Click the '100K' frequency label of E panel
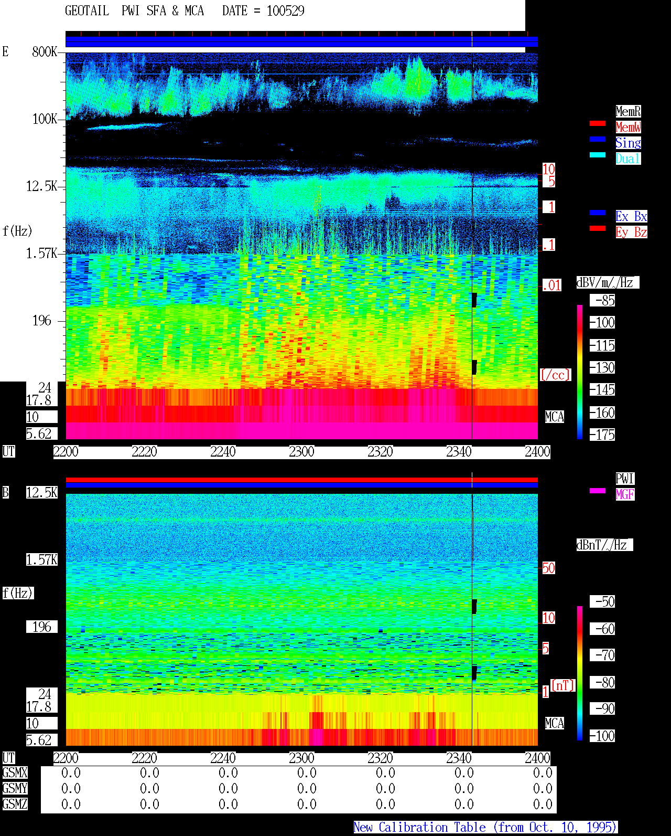This screenshot has width=671, height=836. (45, 119)
